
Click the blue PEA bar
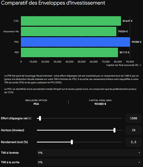76,42
